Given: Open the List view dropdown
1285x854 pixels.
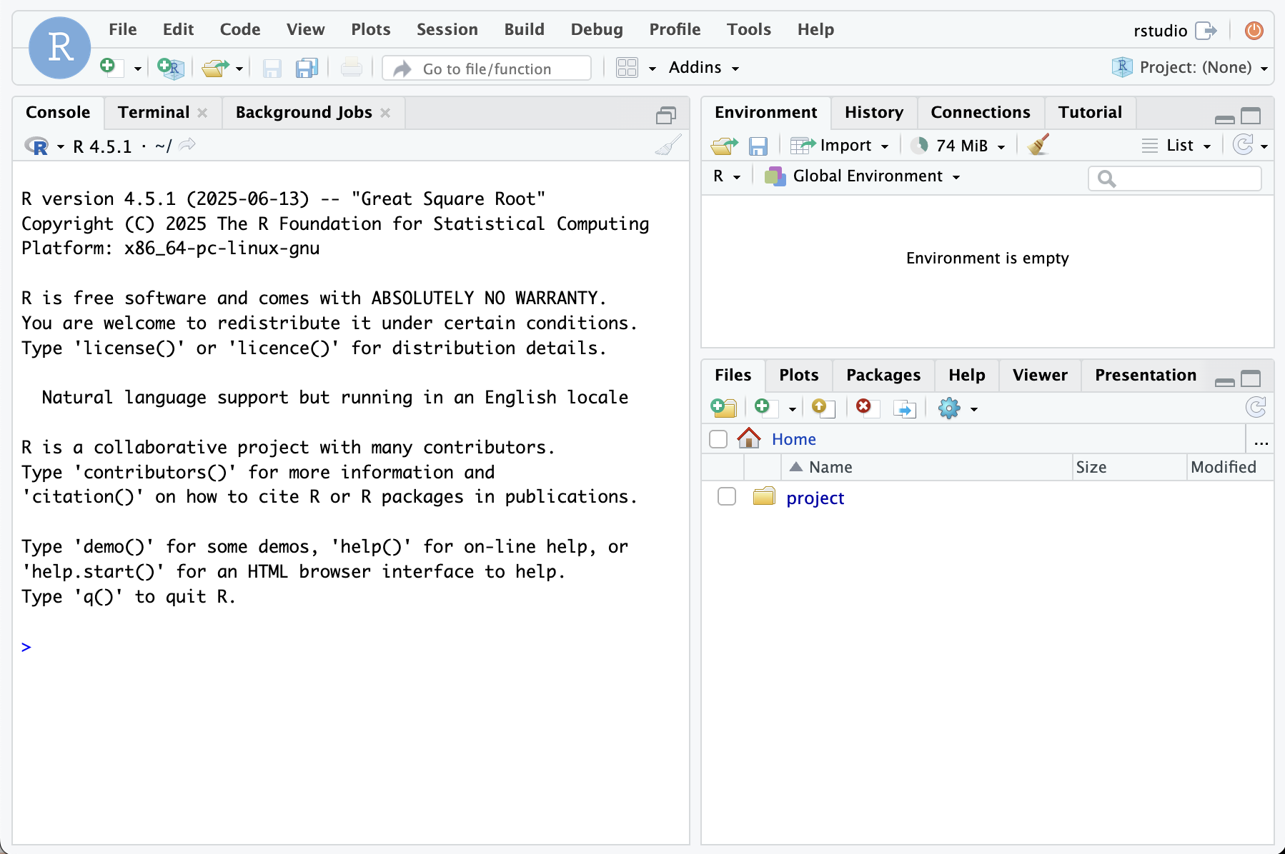Looking at the screenshot, I should click(x=1176, y=146).
